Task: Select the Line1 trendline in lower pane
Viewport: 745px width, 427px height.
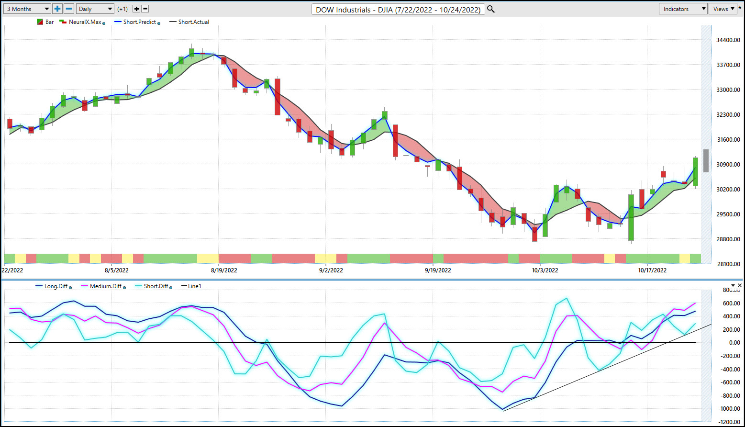Action: tap(608, 368)
